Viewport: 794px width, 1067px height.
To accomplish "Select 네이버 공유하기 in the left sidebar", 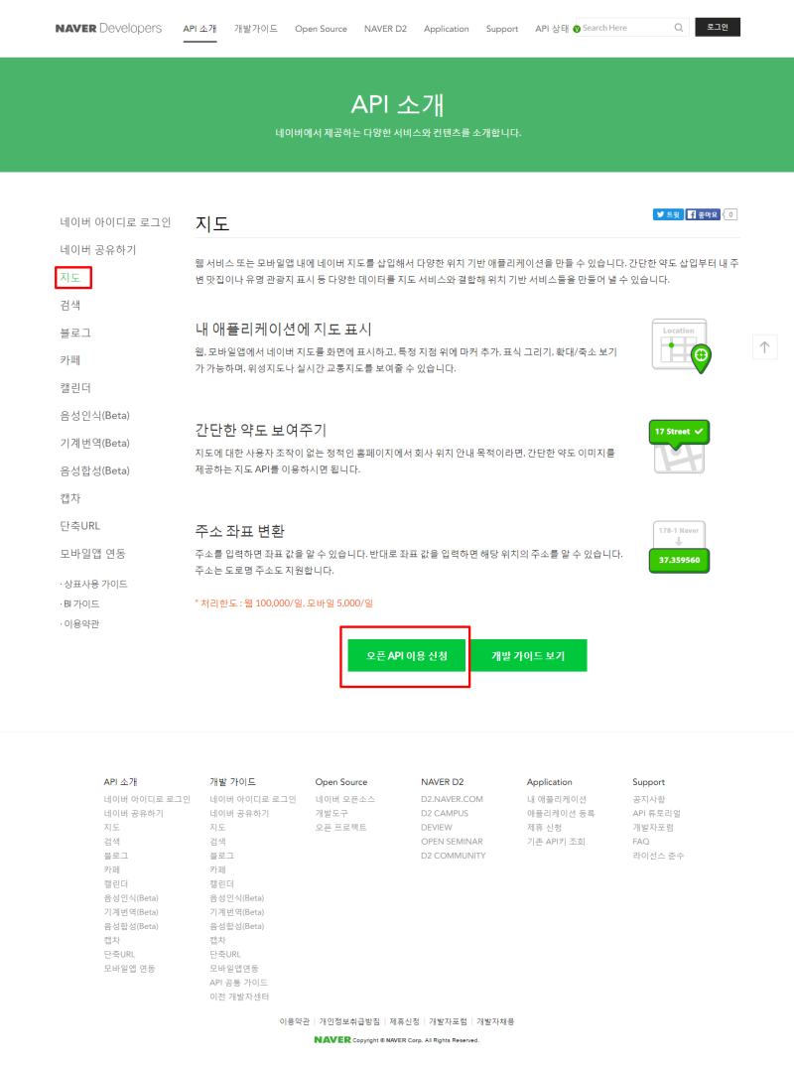I will (98, 250).
